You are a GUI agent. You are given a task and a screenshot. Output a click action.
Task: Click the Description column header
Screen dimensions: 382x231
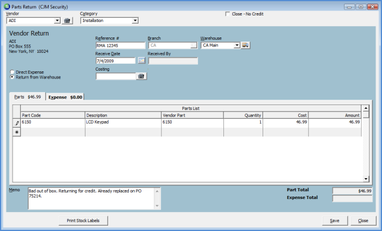[123, 115]
